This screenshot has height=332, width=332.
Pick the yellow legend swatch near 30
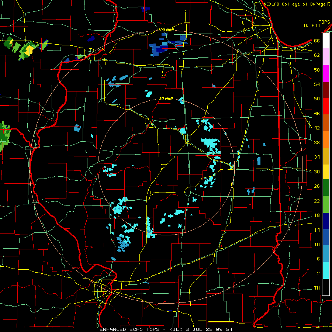[326, 172]
